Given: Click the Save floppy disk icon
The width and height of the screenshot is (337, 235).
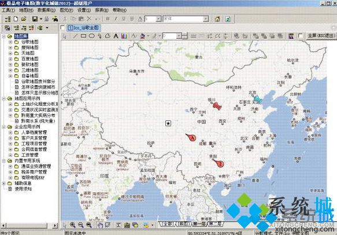Looking at the screenshot, I should point(35,19).
